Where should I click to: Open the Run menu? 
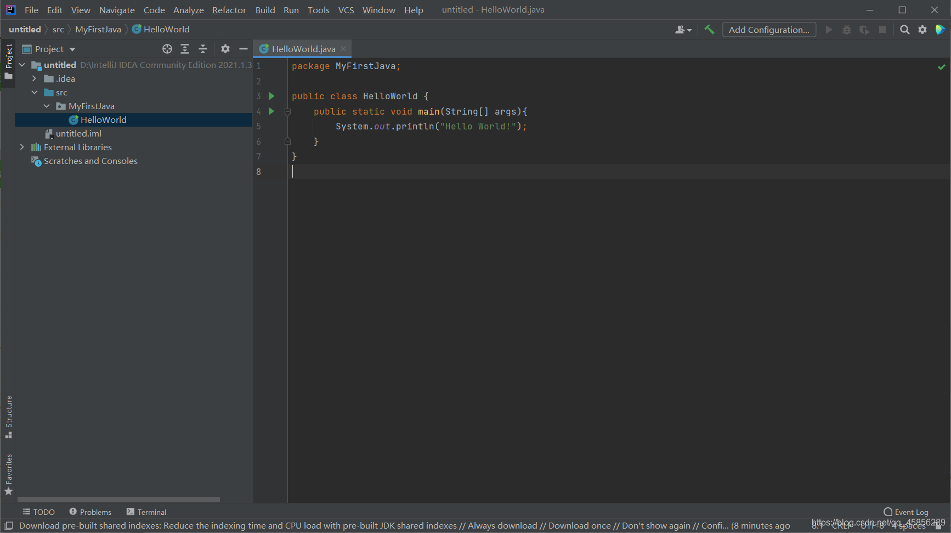291,10
